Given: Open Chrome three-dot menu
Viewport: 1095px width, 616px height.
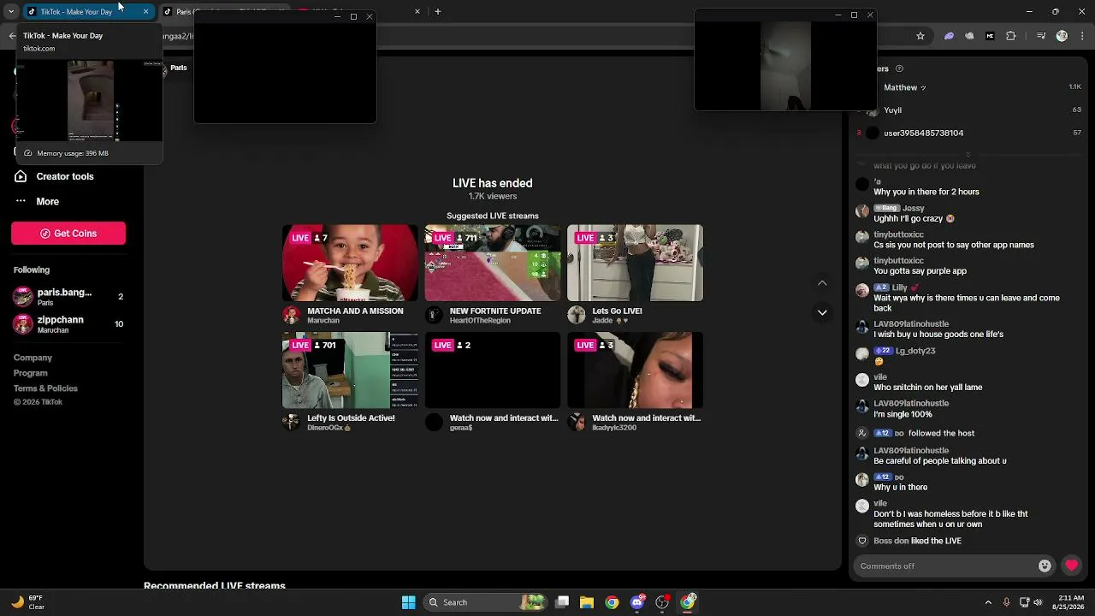Looking at the screenshot, I should coord(1081,36).
